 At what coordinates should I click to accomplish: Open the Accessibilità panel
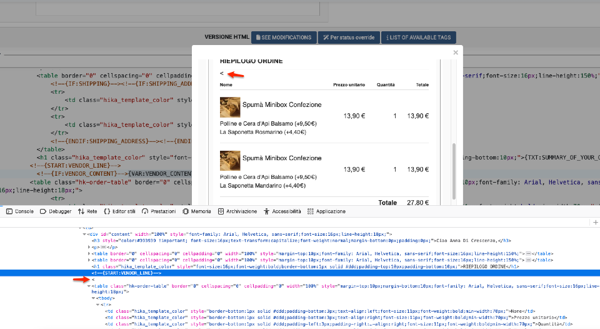pyautogui.click(x=282, y=211)
